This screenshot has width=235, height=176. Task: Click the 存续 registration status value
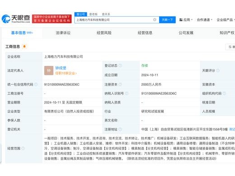(x=145, y=65)
